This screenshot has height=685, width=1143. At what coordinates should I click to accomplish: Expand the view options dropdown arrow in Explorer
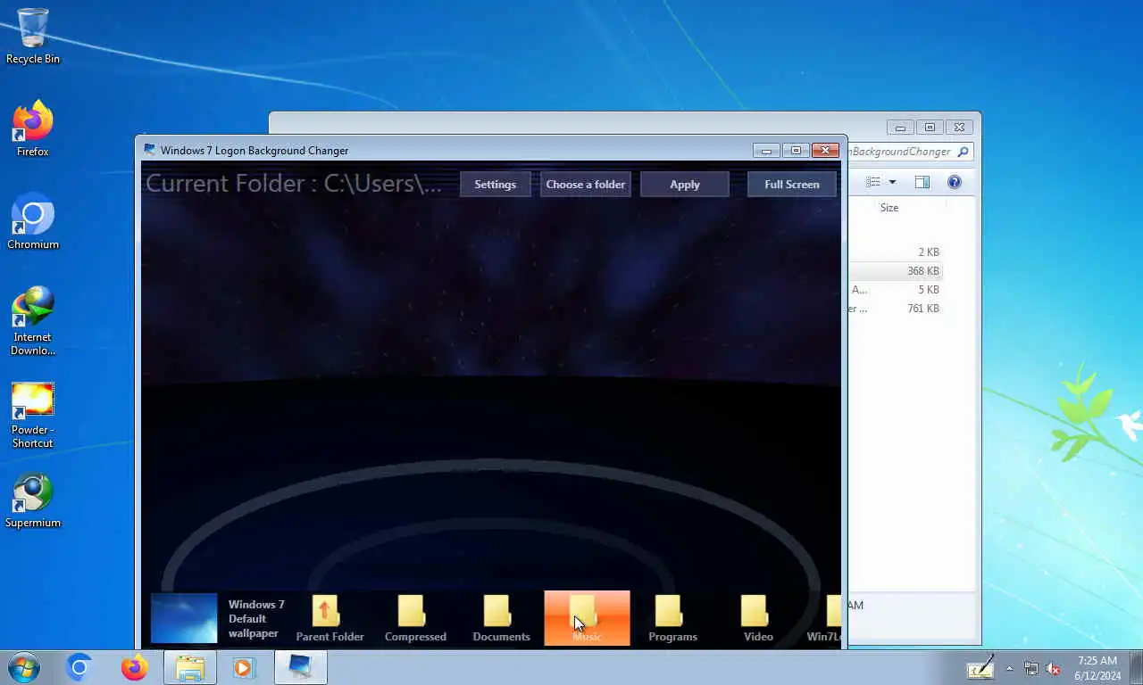tap(891, 183)
